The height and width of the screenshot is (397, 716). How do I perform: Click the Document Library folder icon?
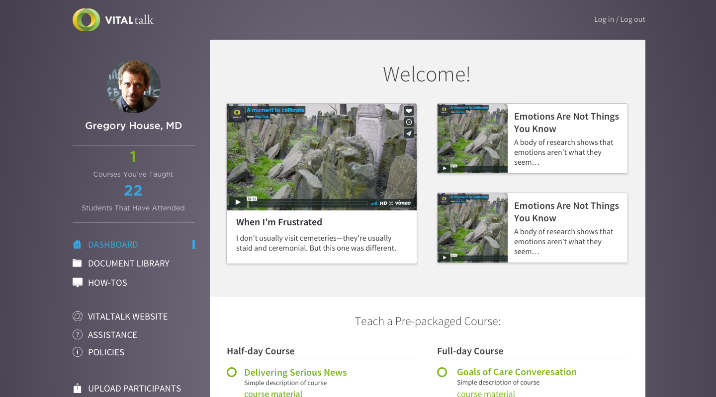[x=77, y=263]
